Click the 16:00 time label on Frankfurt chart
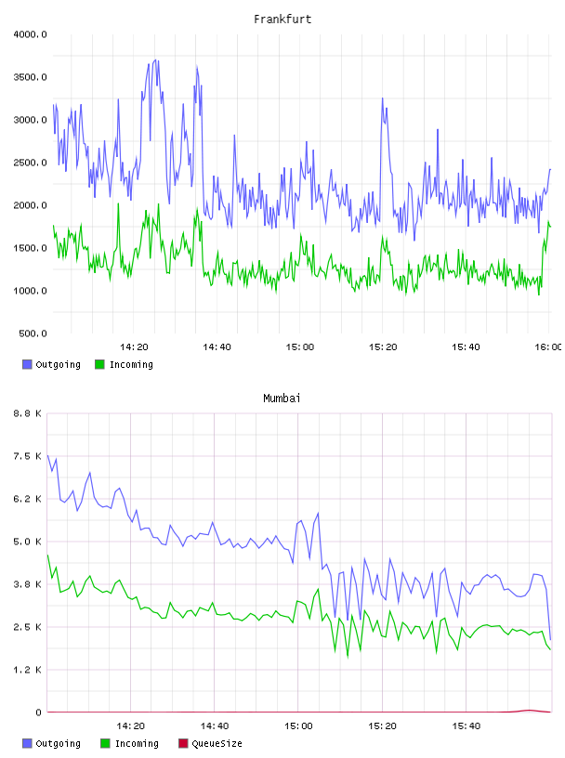The width and height of the screenshot is (565, 758). click(x=548, y=347)
